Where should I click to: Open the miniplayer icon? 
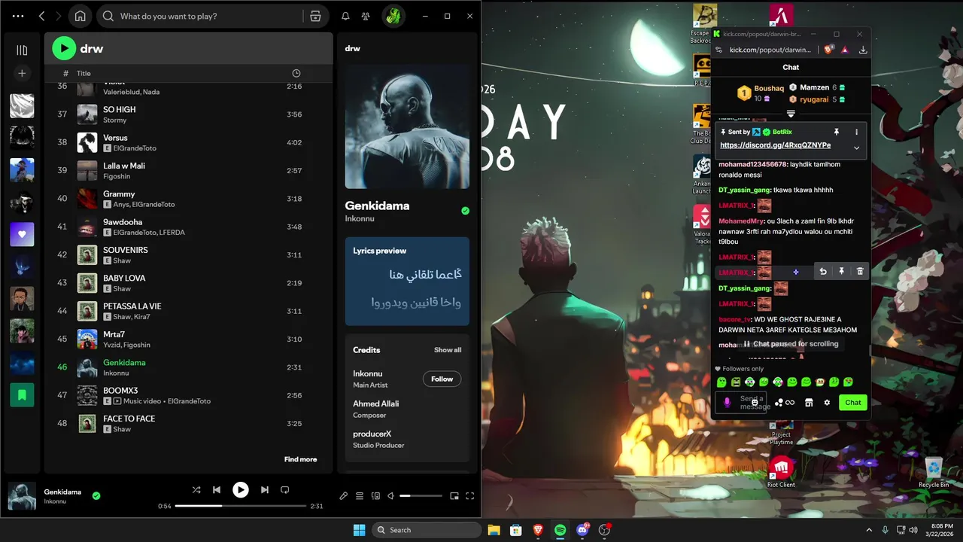(x=454, y=495)
